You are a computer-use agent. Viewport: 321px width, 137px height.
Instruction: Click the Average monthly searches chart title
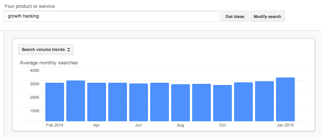pos(49,63)
